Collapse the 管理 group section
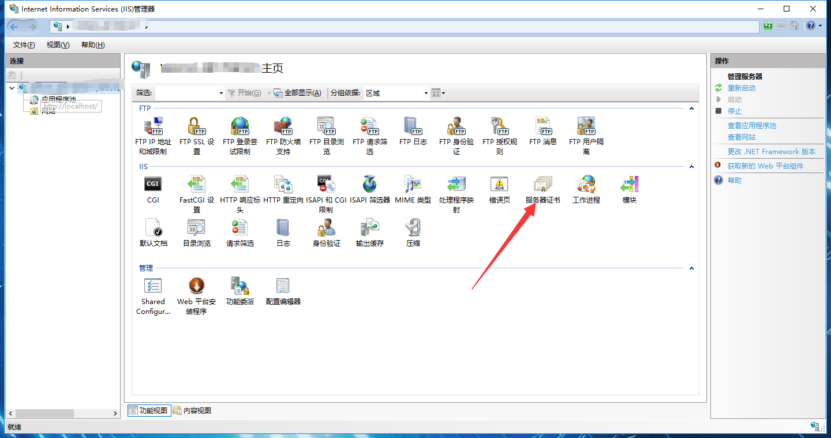 pyautogui.click(x=691, y=268)
